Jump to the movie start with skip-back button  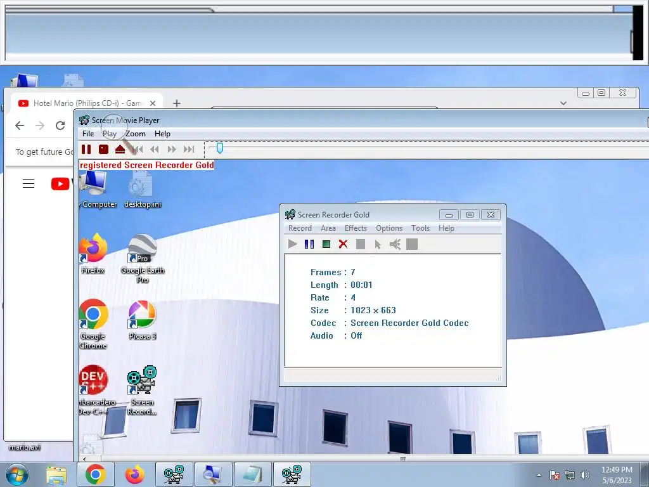(138, 149)
